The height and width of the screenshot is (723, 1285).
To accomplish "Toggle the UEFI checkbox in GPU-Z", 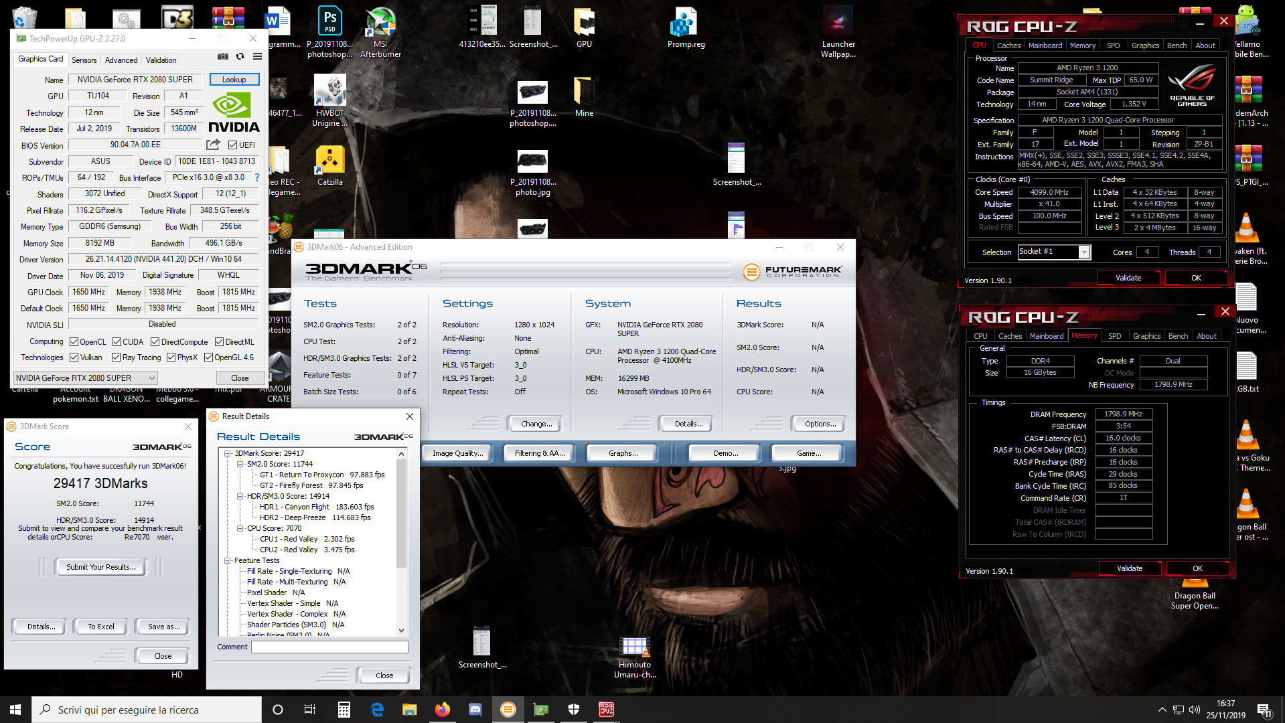I will point(232,145).
